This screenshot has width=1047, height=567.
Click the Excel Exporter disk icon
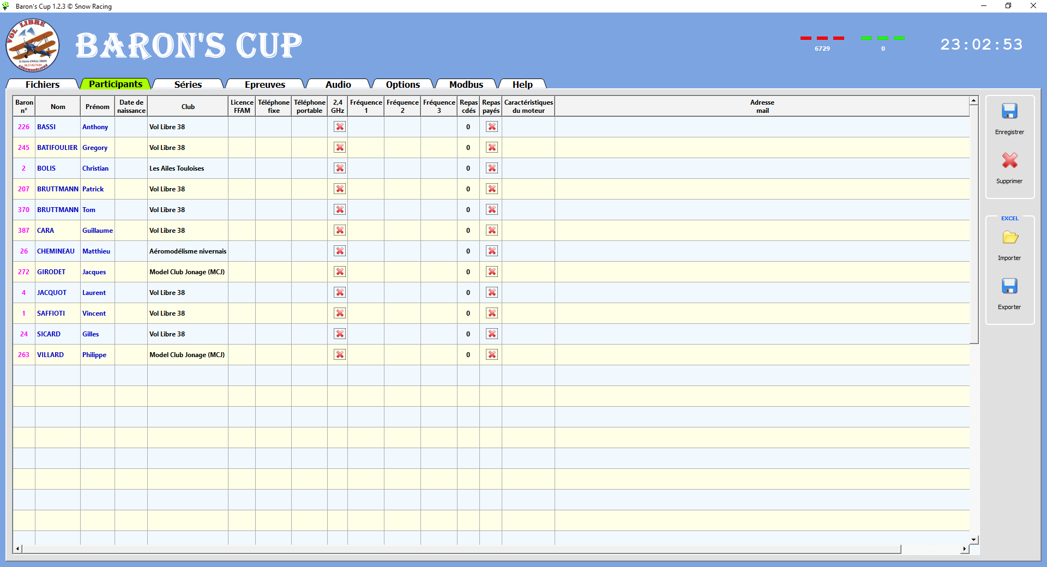pyautogui.click(x=1009, y=286)
